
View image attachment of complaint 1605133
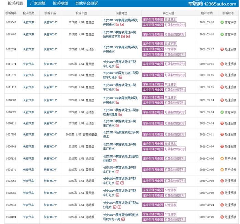pyautogui.click(x=115, y=161)
